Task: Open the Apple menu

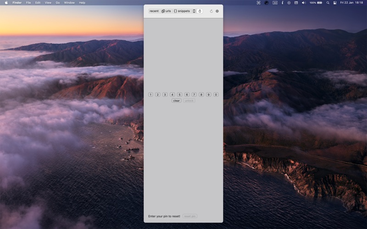Action: [x=6, y=3]
